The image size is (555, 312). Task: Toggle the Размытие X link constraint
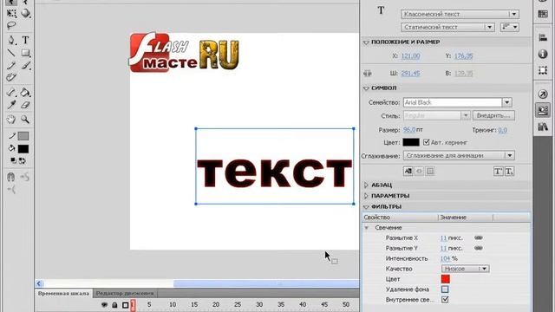pyautogui.click(x=479, y=237)
